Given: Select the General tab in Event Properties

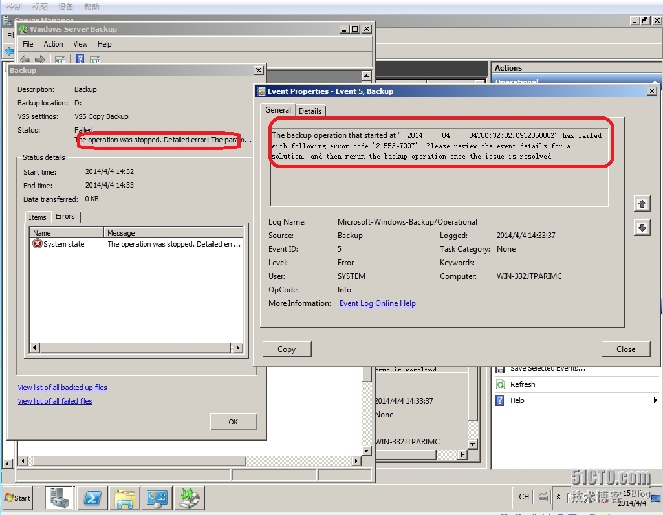Looking at the screenshot, I should point(277,110).
